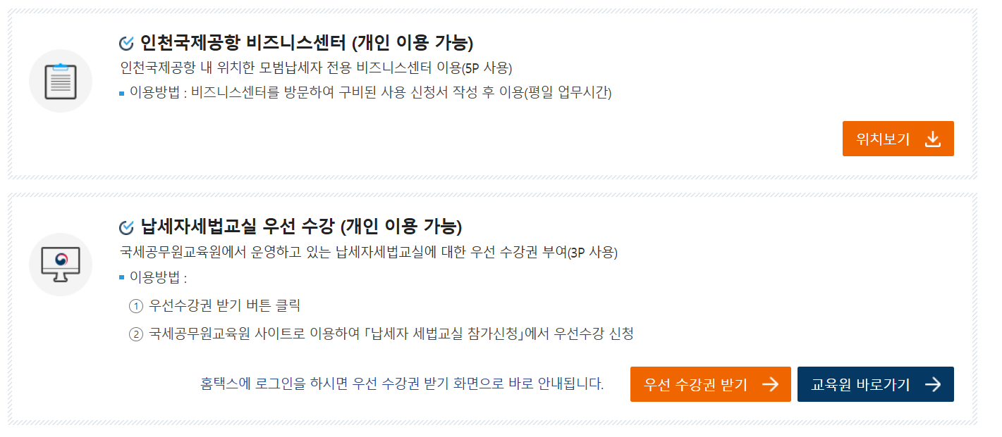Viewport: 1002px width, 437px height.
Task: Select the 우선 수강권 받기 button label
Action: (x=696, y=385)
